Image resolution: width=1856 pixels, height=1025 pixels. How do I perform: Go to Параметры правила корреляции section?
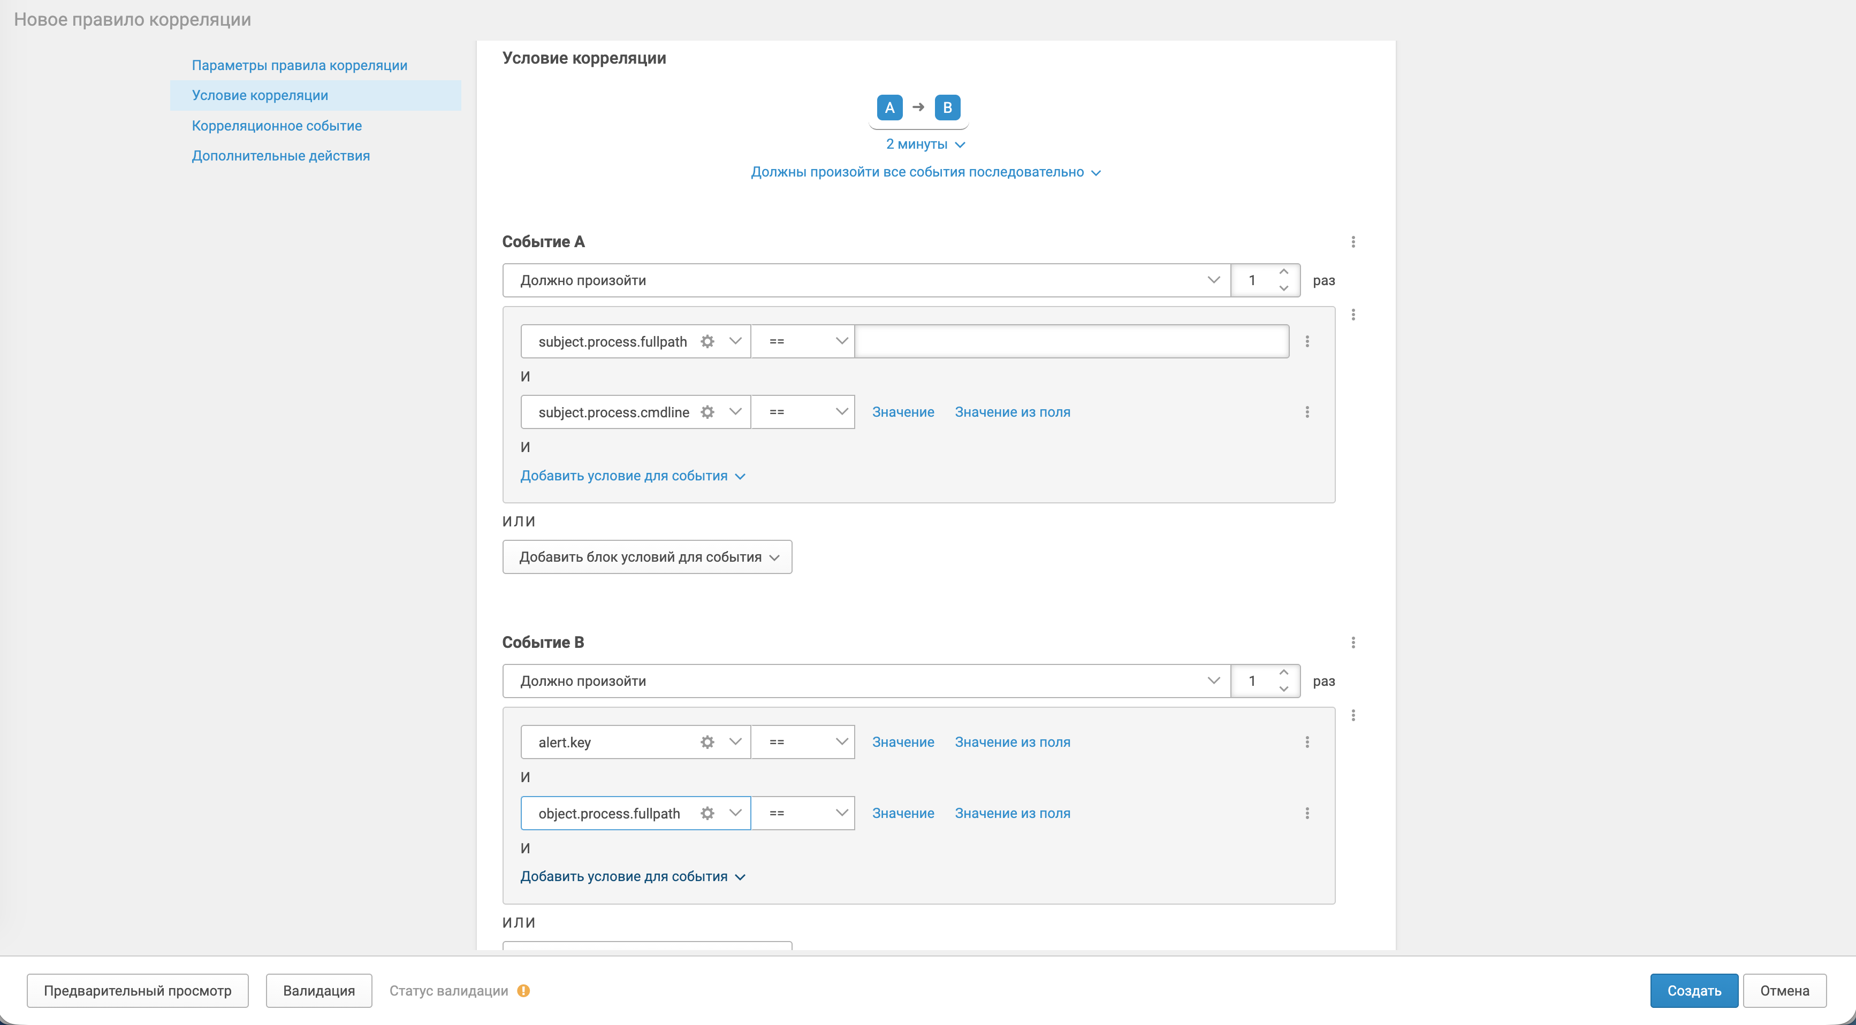(299, 66)
